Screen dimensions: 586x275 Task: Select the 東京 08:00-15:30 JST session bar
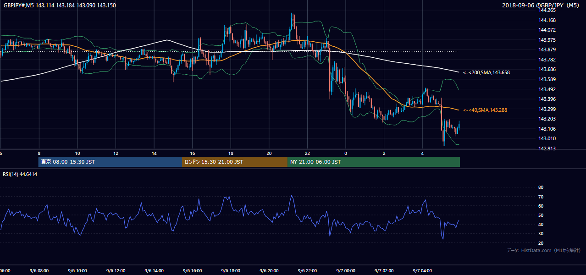tap(111, 162)
